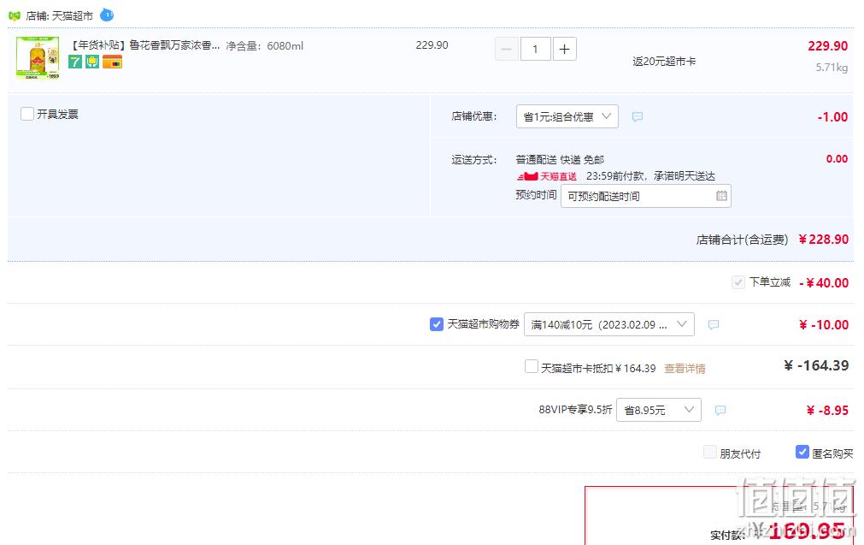Uncheck the 天猫超市购物券 coupon checkbox
The height and width of the screenshot is (545, 864).
437,324
